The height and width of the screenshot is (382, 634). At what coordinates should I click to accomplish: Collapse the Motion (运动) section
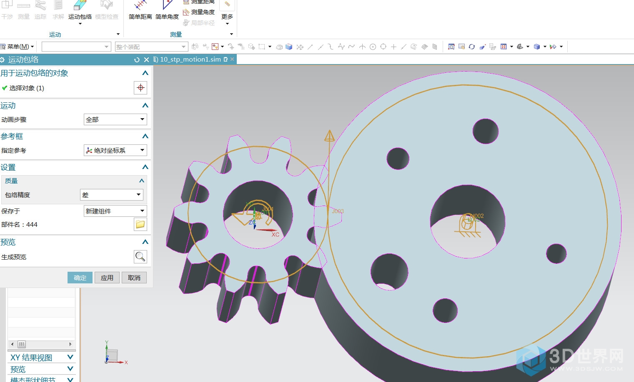pyautogui.click(x=145, y=105)
